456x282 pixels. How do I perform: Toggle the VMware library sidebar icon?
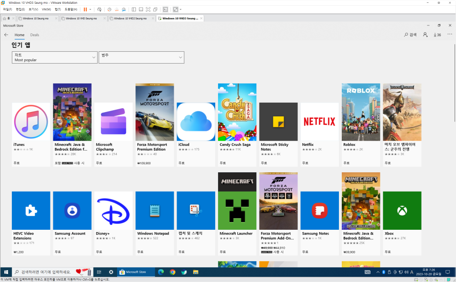(x=134, y=9)
